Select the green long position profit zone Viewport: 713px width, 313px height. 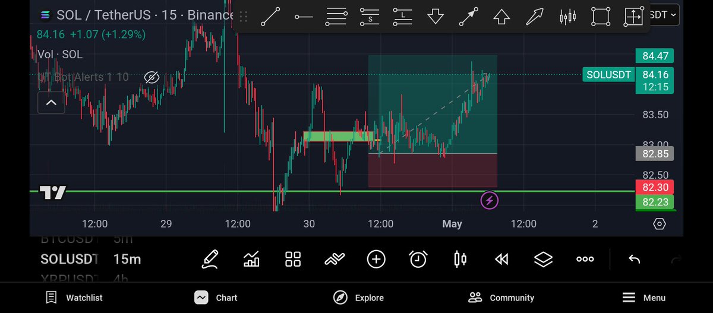pyautogui.click(x=433, y=105)
